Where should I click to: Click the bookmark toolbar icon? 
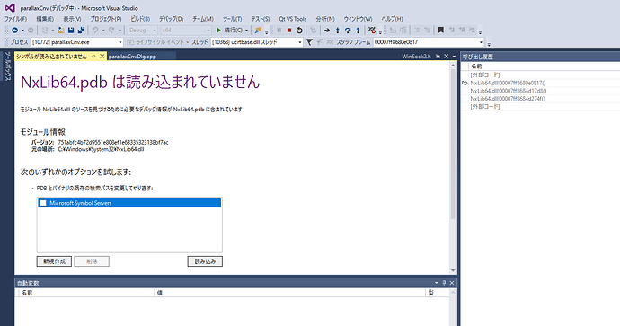441,30
